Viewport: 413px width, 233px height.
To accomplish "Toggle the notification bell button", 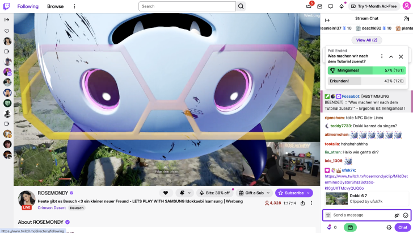I will 182,193.
